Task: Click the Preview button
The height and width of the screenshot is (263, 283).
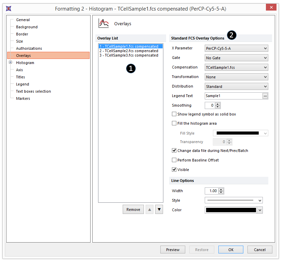Action: coord(173,250)
